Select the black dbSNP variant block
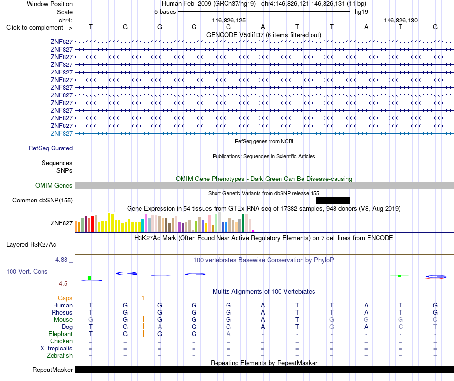The image size is (454, 381). tap(333, 200)
